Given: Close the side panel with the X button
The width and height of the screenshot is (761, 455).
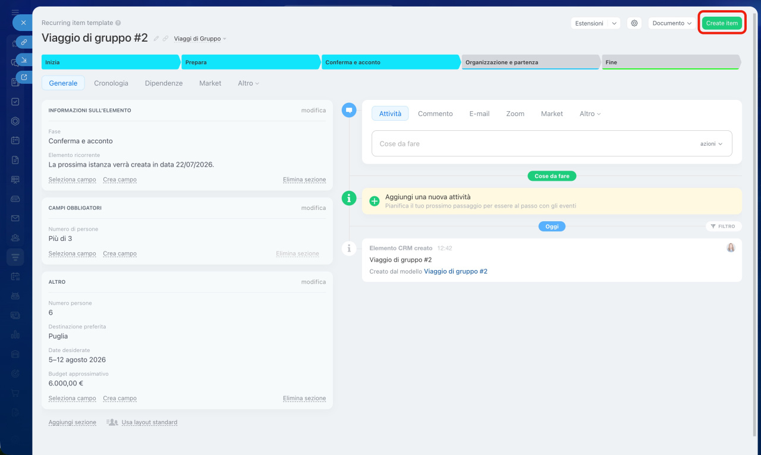Looking at the screenshot, I should pos(23,23).
